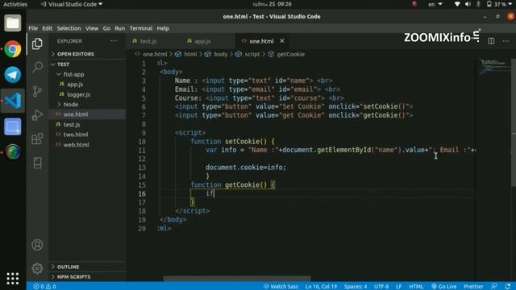The image size is (516, 290).
Task: Open errors and warnings status indicator
Action: [44, 287]
